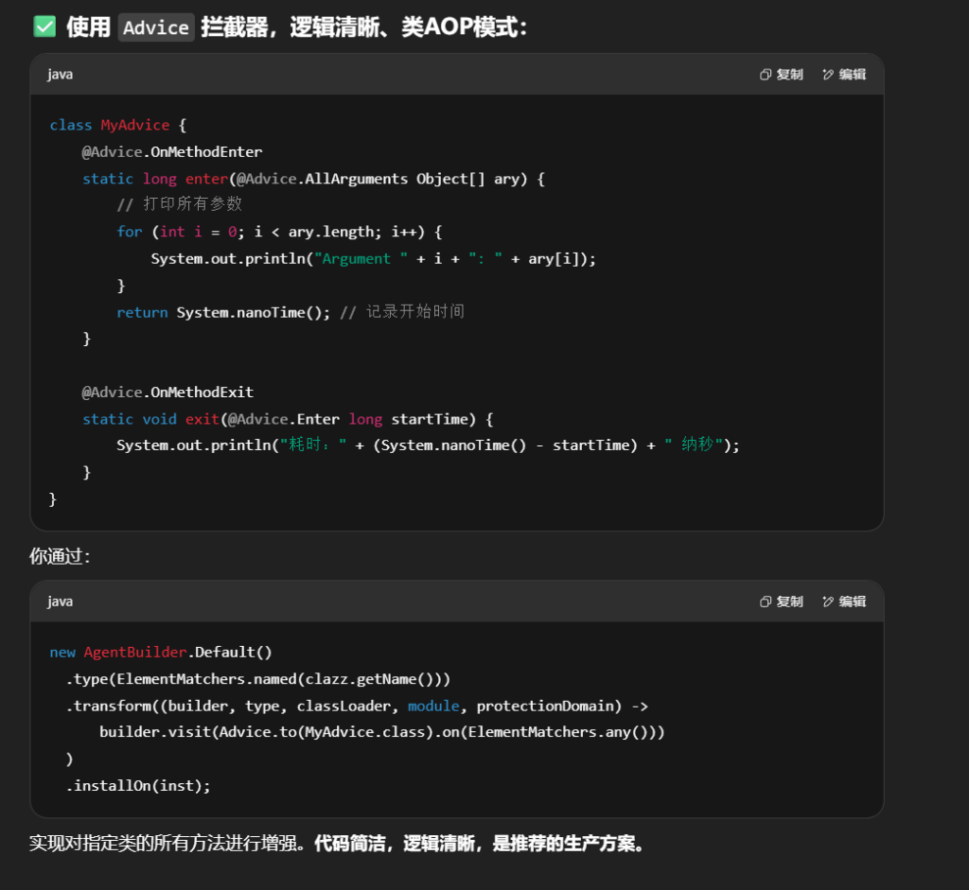The width and height of the screenshot is (969, 890).
Task: Click the @Advice.OnMethodExit annotation line
Action: [x=167, y=393]
